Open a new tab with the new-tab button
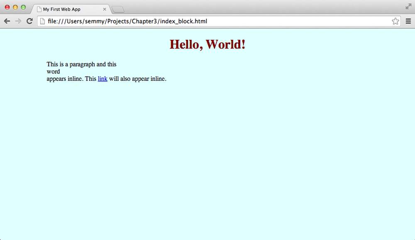Screen dimensions: 415x240 pos(118,10)
